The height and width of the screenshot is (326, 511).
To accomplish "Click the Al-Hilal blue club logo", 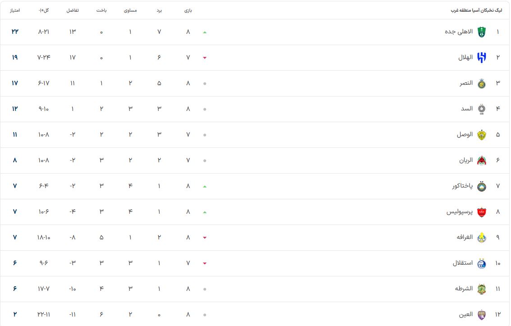I will point(482,58).
